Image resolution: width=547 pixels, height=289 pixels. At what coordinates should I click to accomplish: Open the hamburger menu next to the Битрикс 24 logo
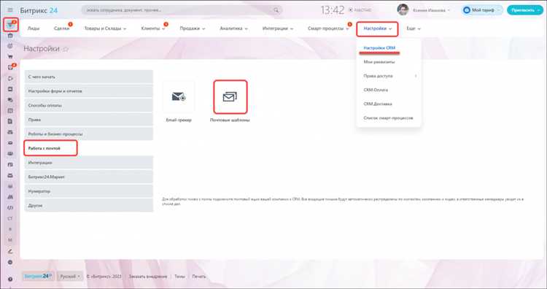tap(10, 10)
